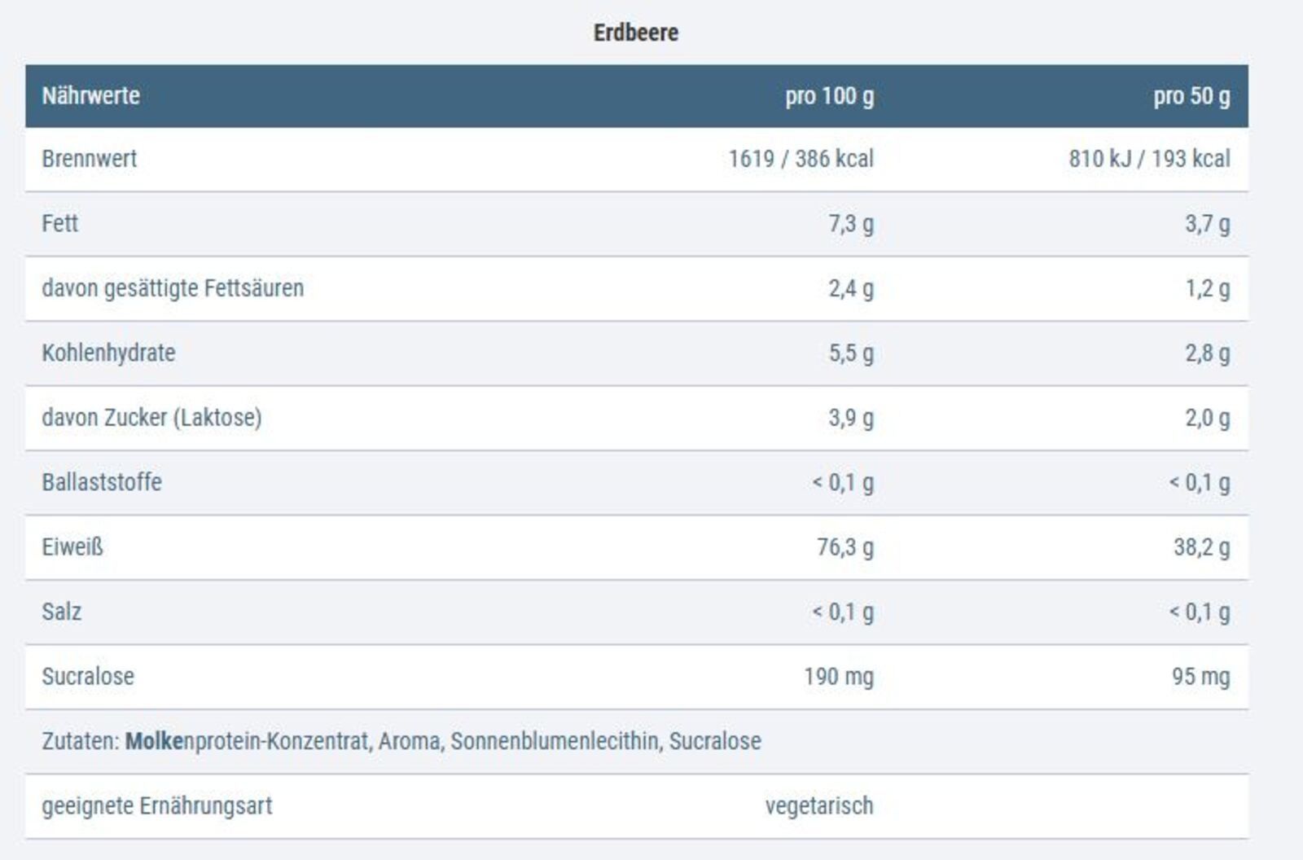Click the Sucralose row label
1303x860 pixels.
point(88,676)
